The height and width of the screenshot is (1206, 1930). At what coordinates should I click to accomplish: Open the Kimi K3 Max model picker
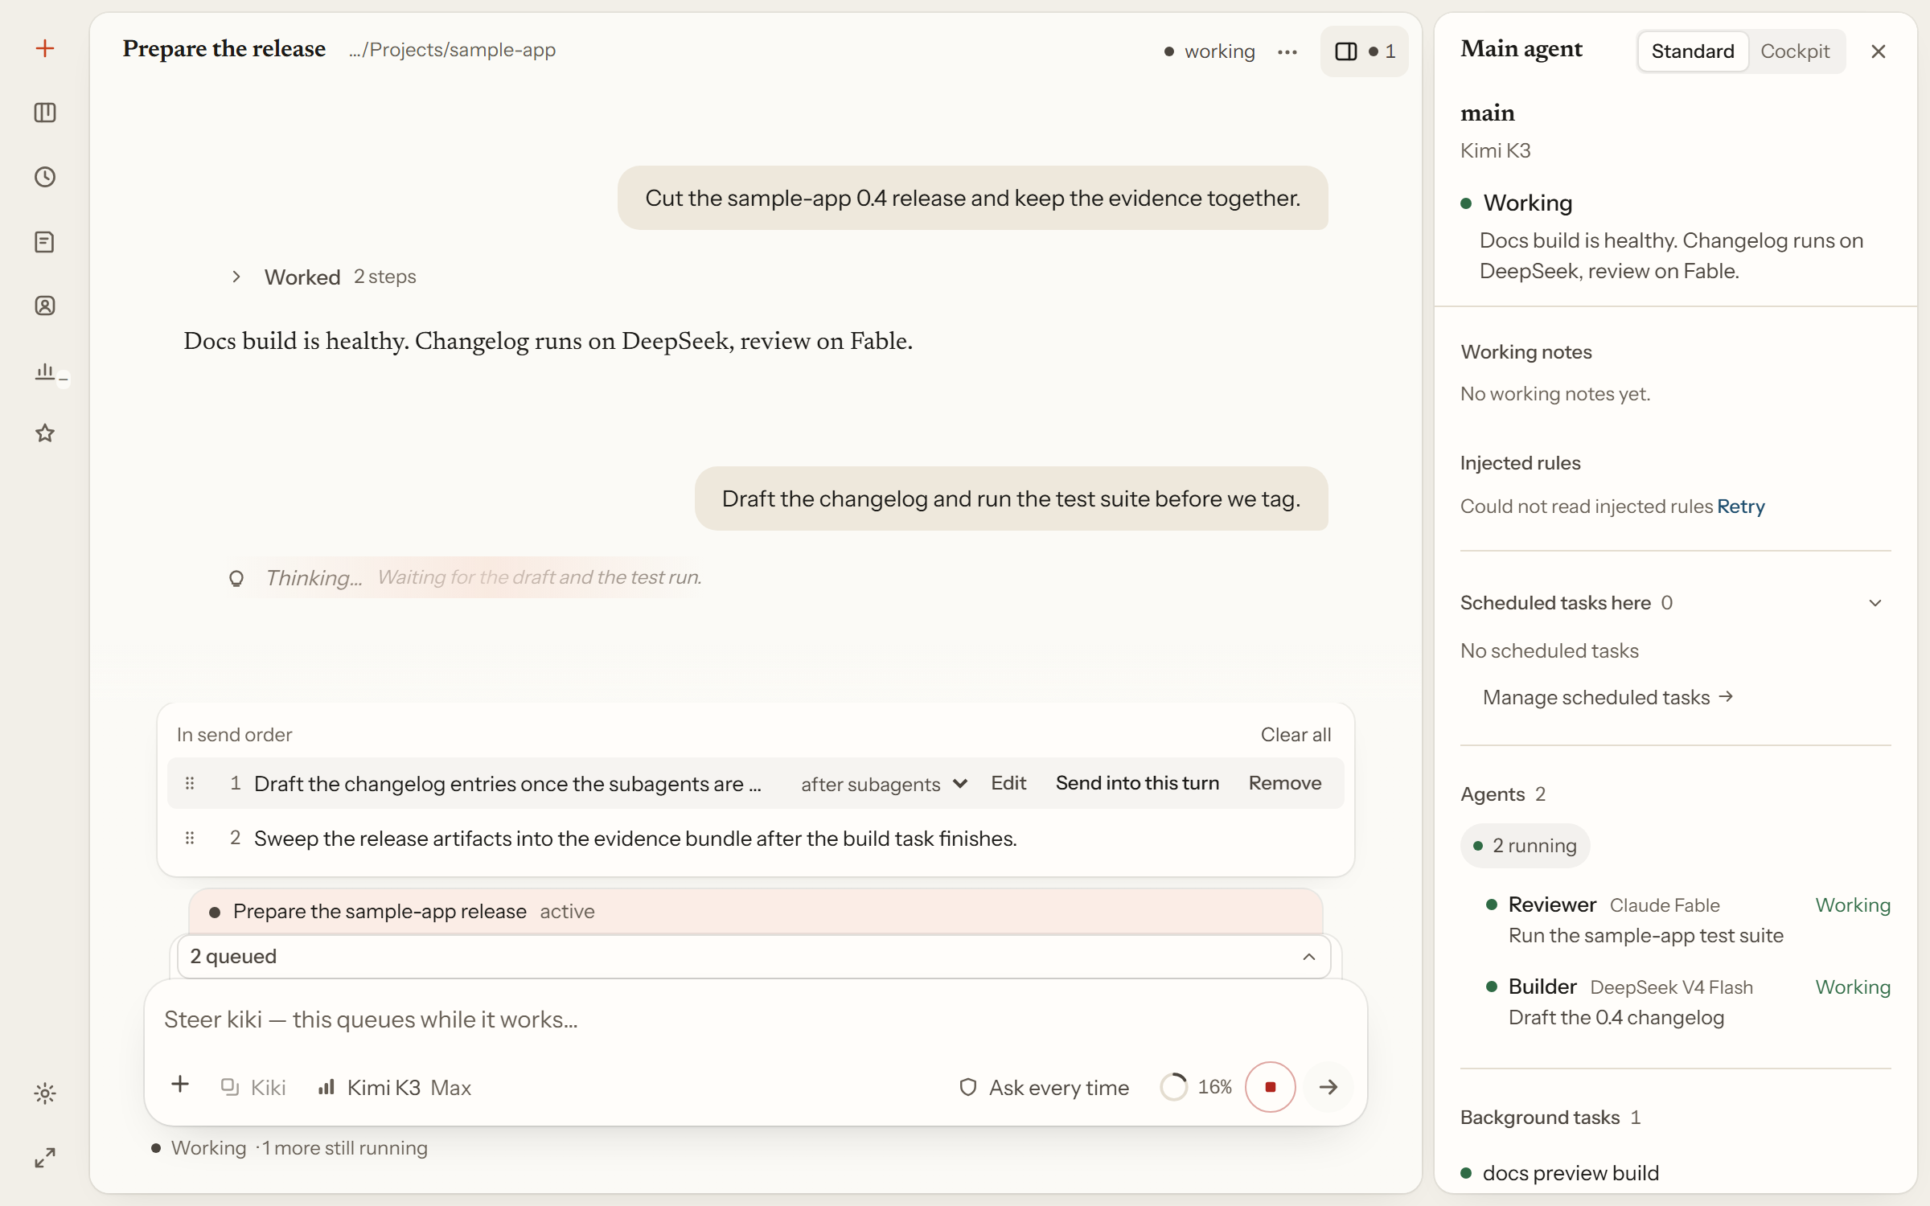(x=395, y=1088)
